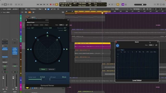
Task: Select the Spherical mode tab
Action: 51,69
